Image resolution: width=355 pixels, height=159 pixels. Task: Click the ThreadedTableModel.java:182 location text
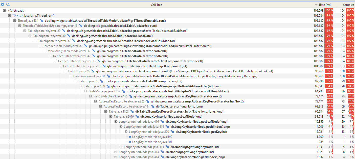coord(63,46)
